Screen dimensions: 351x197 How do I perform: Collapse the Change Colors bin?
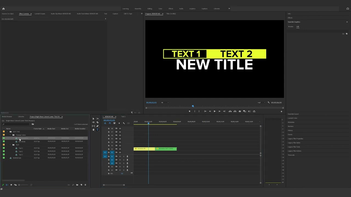pyautogui.click(x=10, y=135)
